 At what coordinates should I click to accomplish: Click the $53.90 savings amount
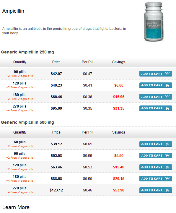coord(119,190)
